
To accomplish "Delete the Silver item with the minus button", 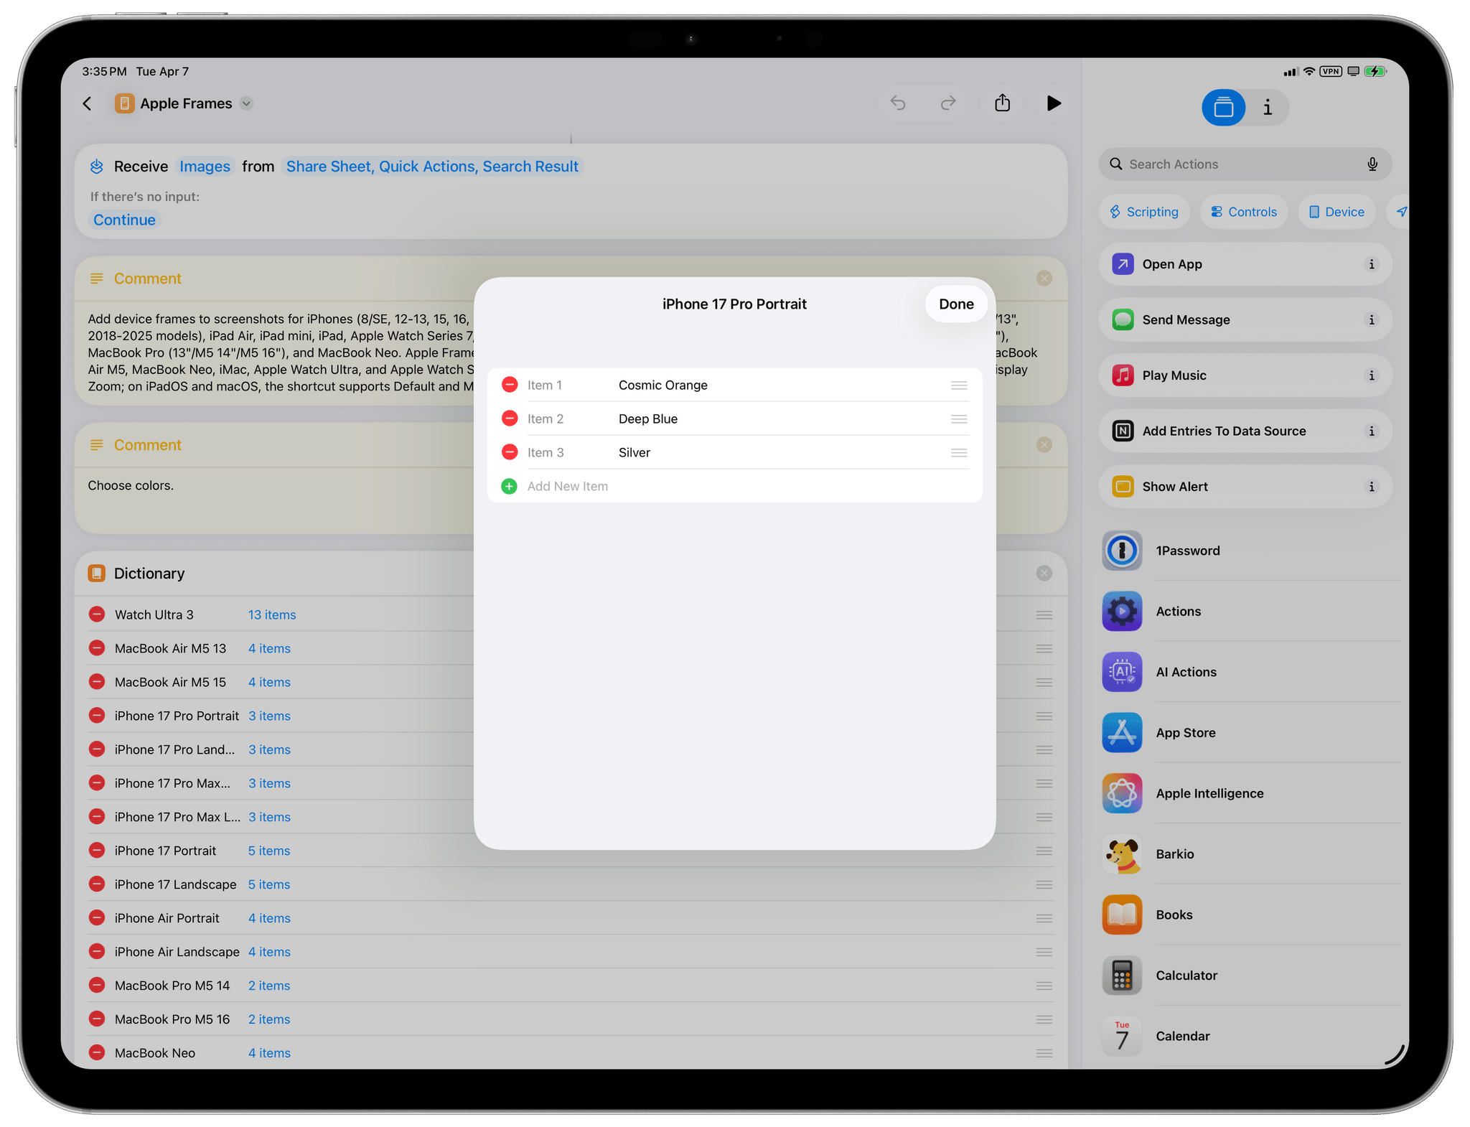I will (x=509, y=452).
